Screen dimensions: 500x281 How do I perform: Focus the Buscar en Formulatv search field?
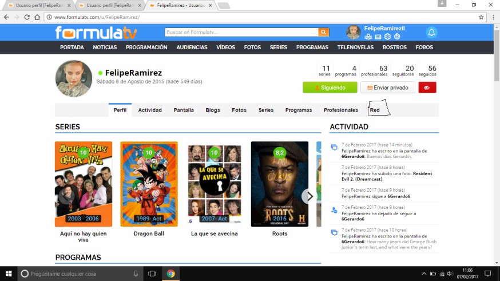click(241, 33)
